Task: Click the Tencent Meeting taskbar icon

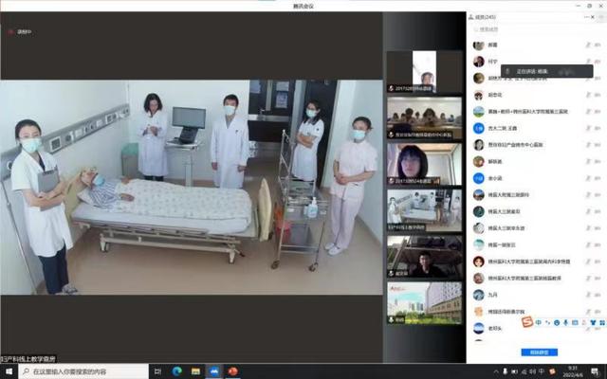Action: pos(216,371)
